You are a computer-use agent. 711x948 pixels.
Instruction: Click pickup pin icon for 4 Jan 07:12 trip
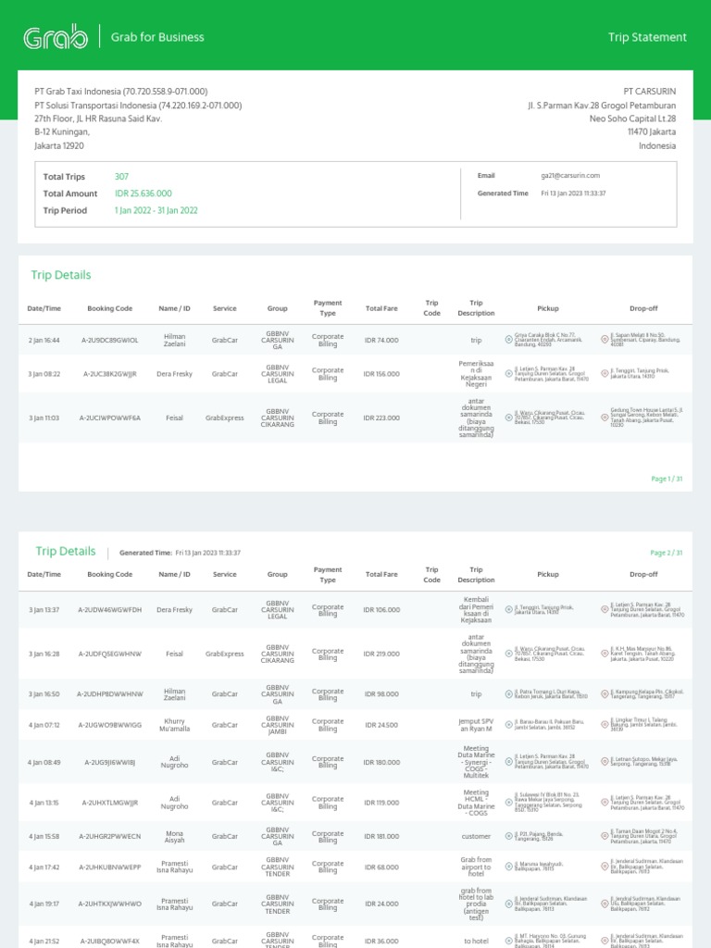click(508, 726)
